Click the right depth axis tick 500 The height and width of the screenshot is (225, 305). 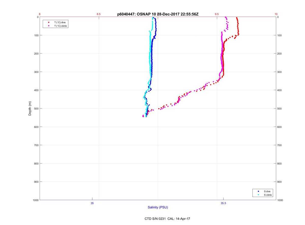pyautogui.click(x=279, y=109)
